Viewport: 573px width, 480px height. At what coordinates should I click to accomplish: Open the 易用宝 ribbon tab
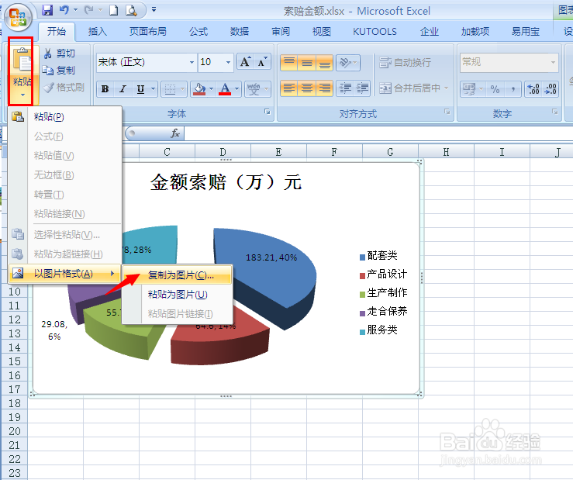point(526,32)
